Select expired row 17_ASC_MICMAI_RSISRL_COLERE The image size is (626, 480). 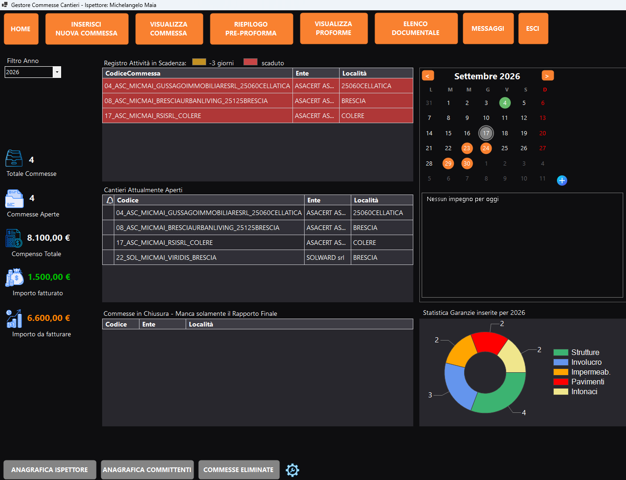(x=257, y=116)
